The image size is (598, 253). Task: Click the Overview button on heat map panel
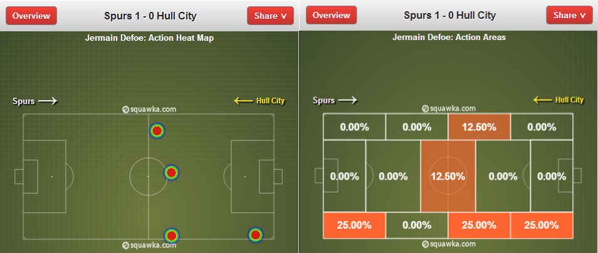pos(31,16)
